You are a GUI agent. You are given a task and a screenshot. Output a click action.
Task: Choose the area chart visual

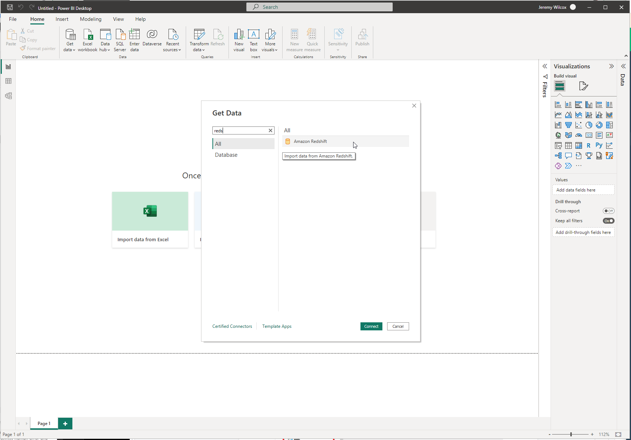(568, 115)
